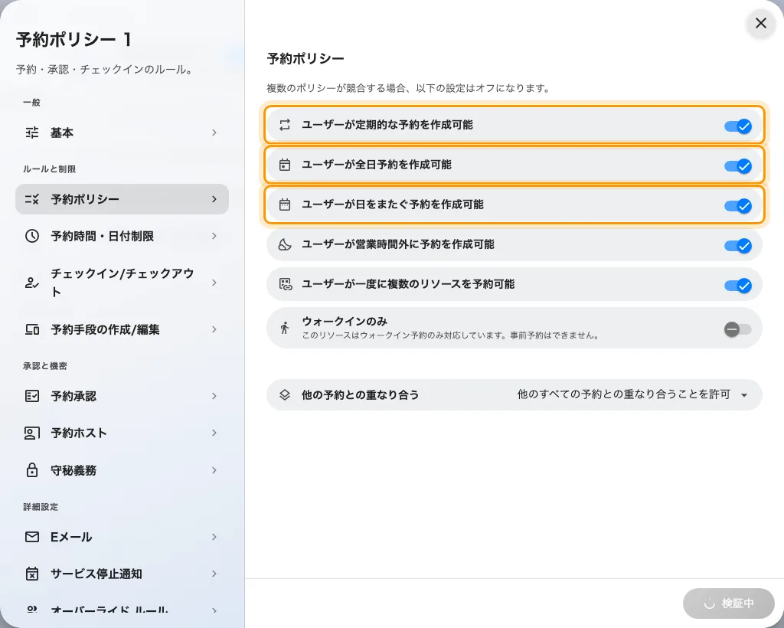Screen dimensions: 784x628
Task: Click the host portrait icon for 予約ホスト
Action: tap(32, 433)
